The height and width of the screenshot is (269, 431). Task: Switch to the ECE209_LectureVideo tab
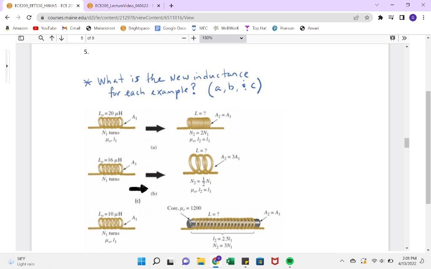pos(122,6)
